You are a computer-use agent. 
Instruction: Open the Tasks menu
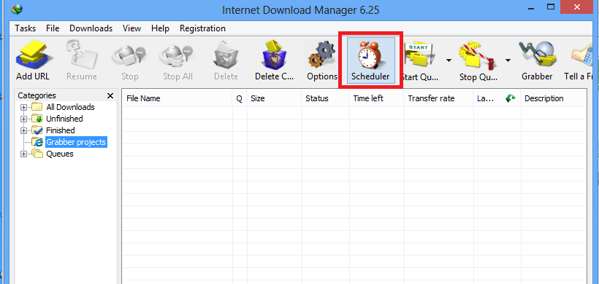coord(26,28)
